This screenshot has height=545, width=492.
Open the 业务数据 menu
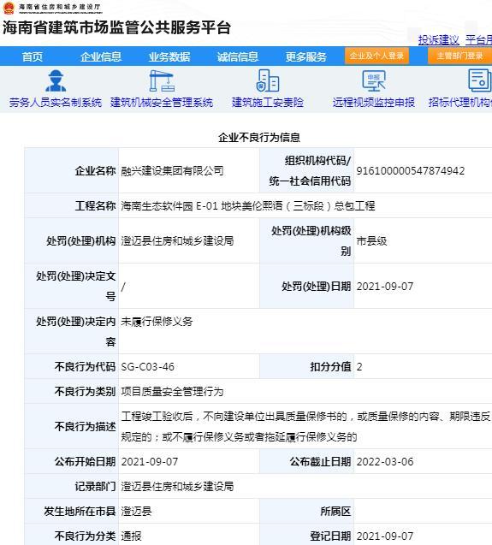(169, 56)
